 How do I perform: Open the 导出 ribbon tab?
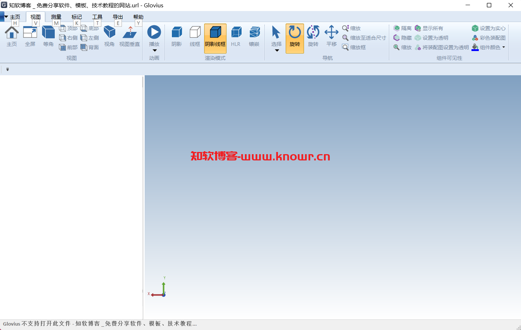tap(118, 17)
